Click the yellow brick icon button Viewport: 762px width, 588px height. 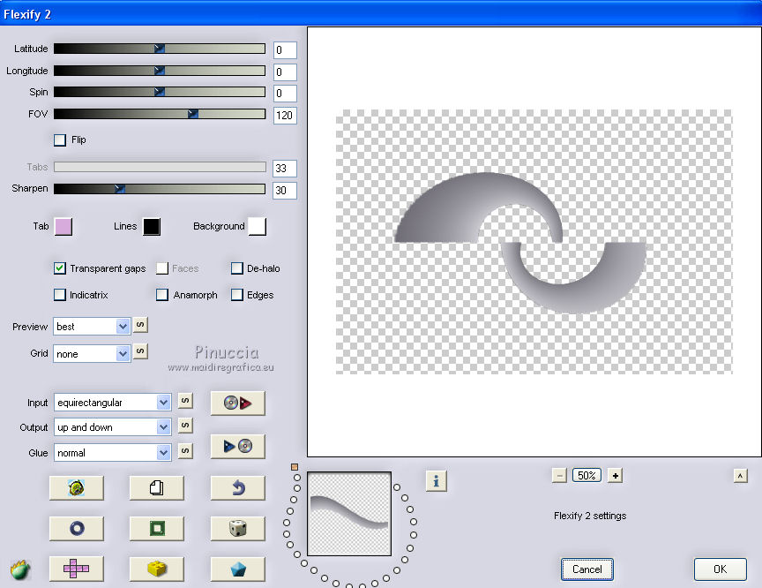pos(156,569)
